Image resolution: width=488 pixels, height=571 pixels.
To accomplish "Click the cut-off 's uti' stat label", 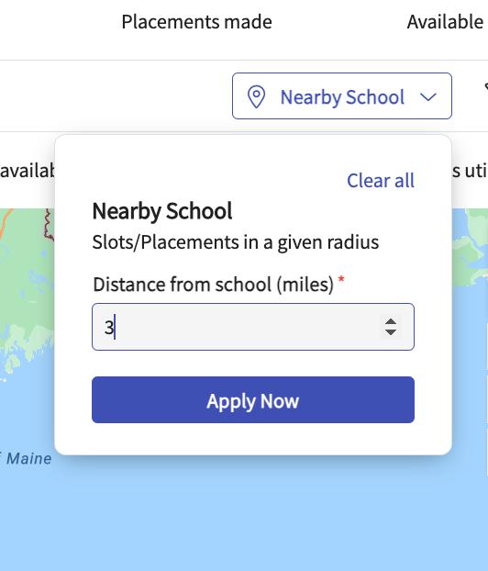I will pos(470,171).
